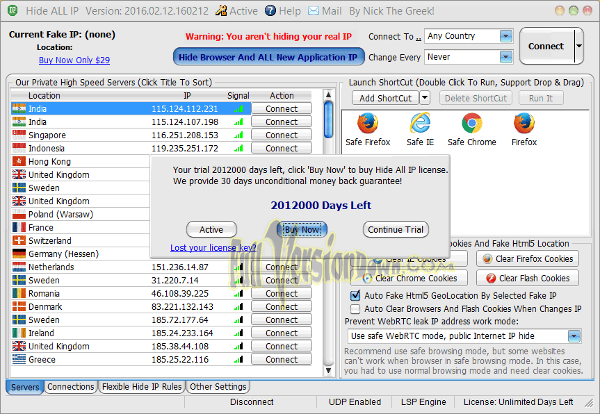600x414 pixels.
Task: Click the Ireland flag icon
Action: [19, 333]
